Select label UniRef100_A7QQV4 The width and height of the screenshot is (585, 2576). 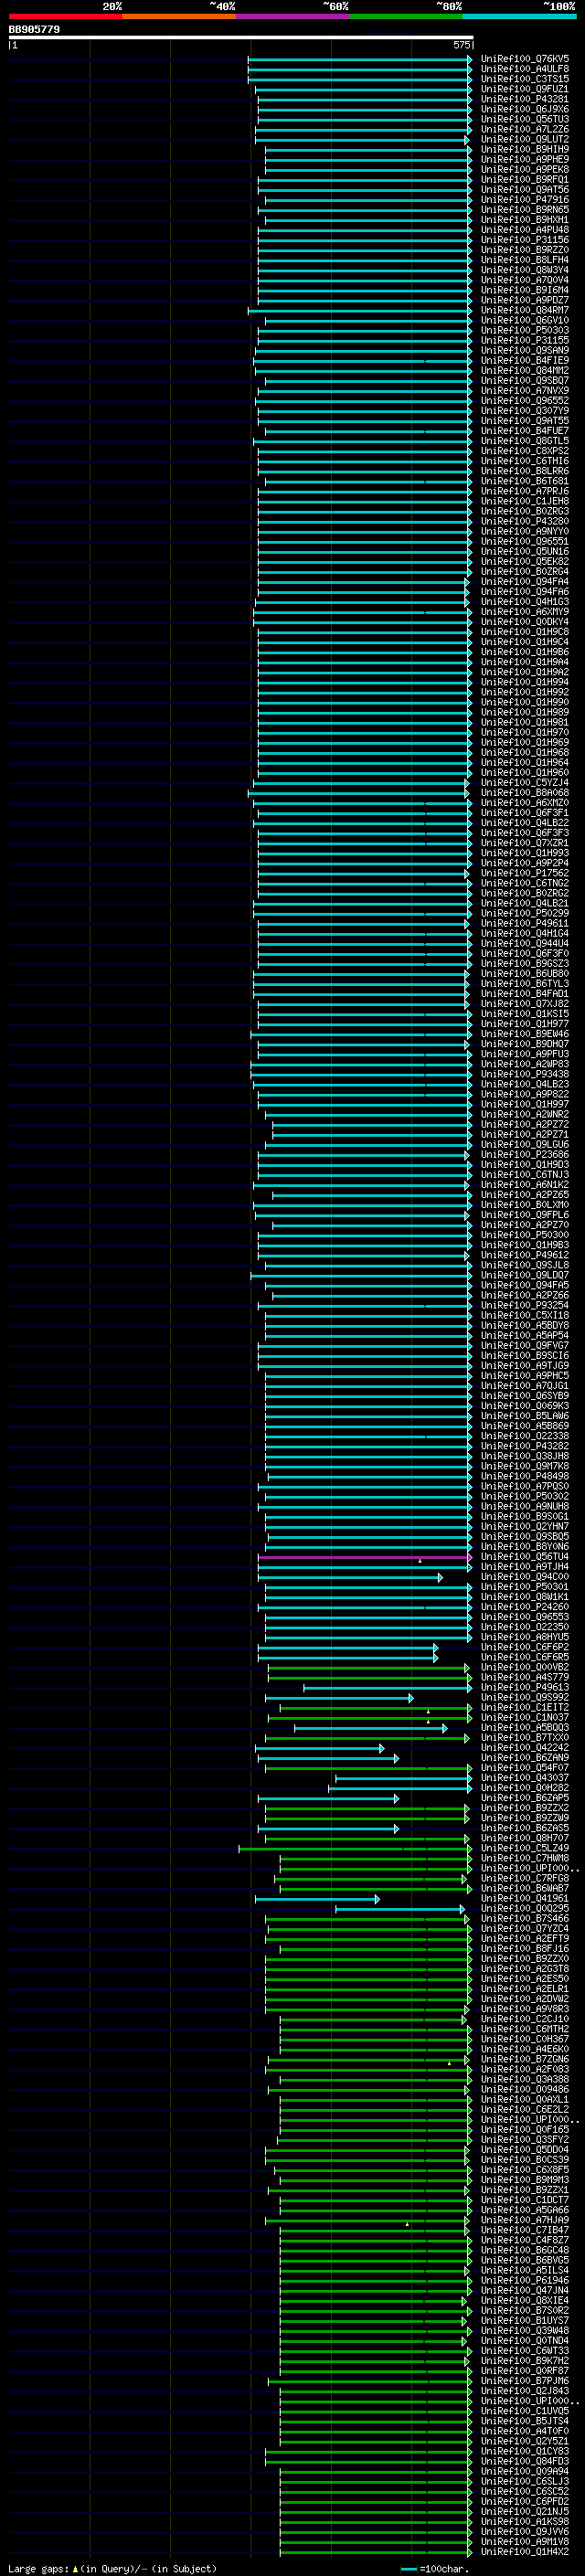tap(525, 280)
